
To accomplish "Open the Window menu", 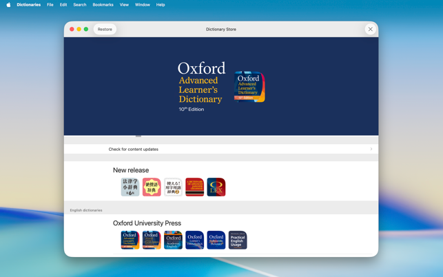I will tap(143, 5).
